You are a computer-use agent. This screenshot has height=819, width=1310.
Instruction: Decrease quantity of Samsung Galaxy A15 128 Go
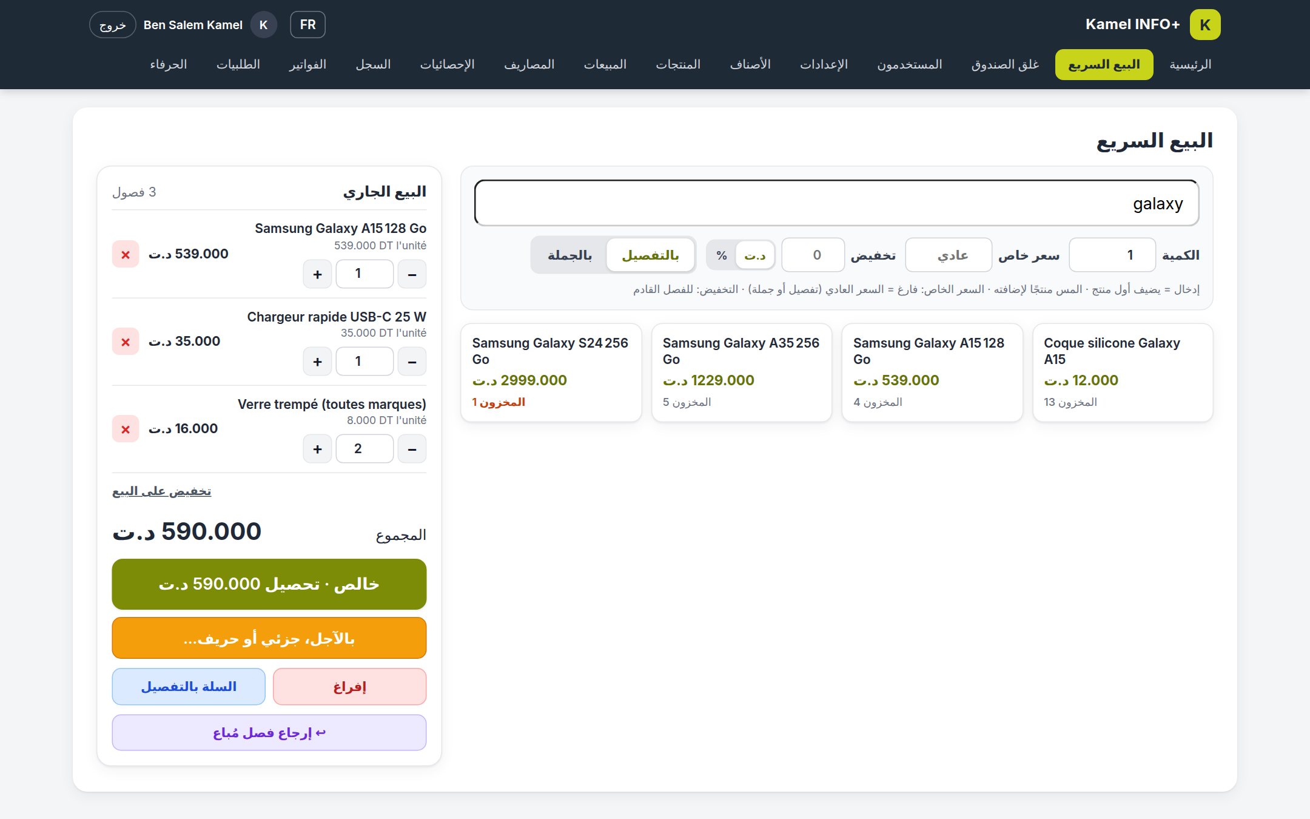pos(412,274)
